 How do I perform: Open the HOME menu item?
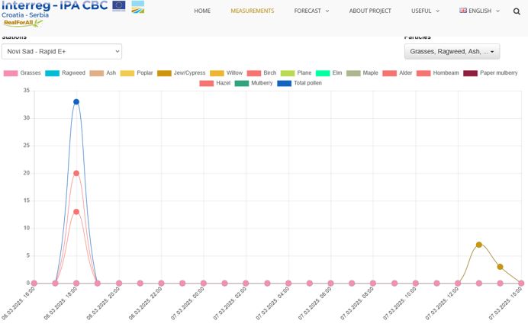(202, 11)
